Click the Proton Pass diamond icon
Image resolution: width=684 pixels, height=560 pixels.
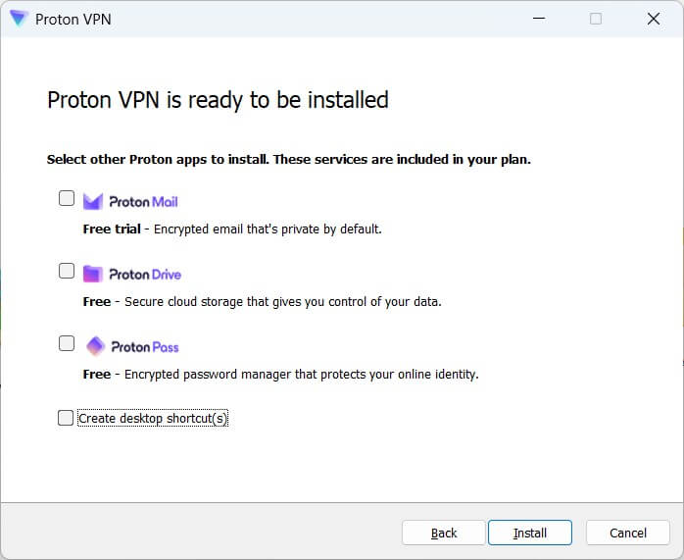click(94, 346)
